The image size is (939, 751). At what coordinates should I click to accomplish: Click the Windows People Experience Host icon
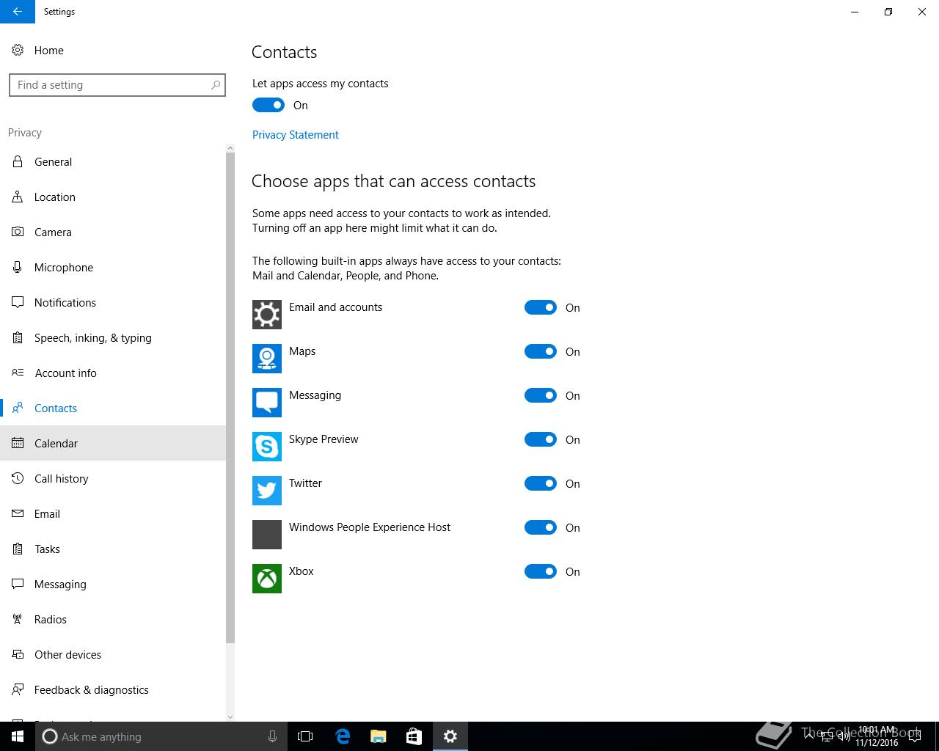(267, 535)
